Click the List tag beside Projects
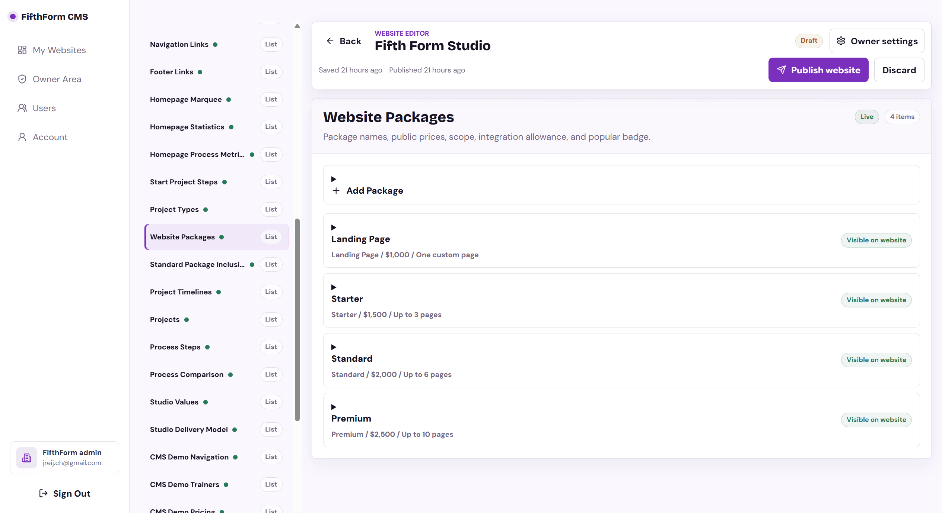This screenshot has width=942, height=513. [x=271, y=319]
